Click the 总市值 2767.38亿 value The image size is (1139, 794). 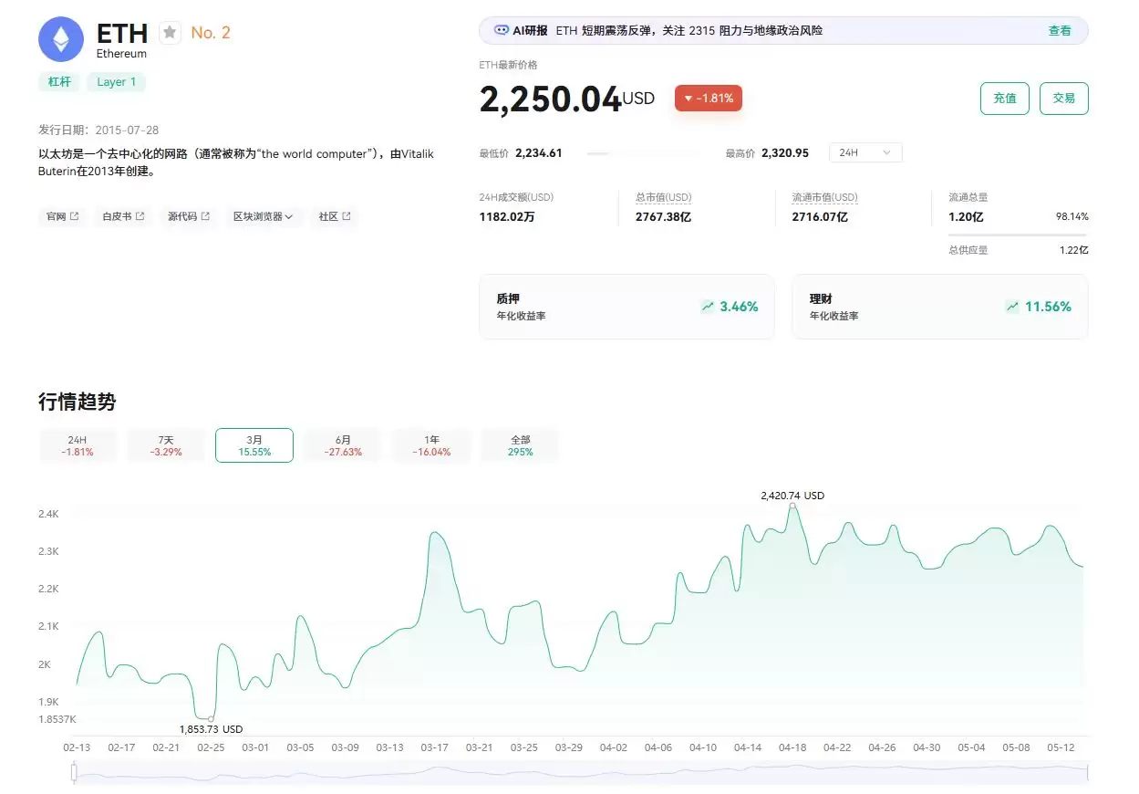click(665, 217)
